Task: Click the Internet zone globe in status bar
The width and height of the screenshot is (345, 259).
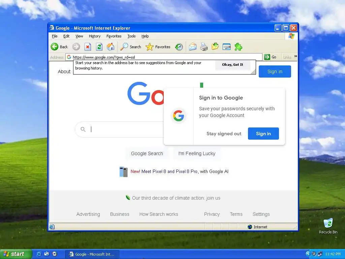Action: 250,227
